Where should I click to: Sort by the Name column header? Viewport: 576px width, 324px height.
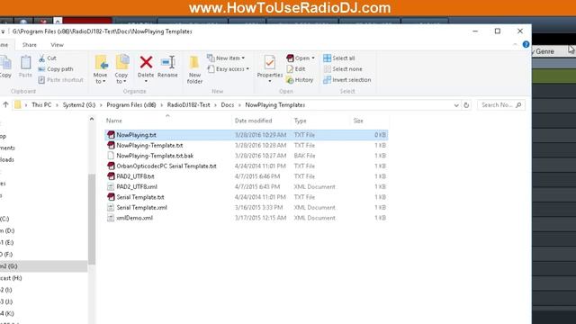click(x=114, y=121)
